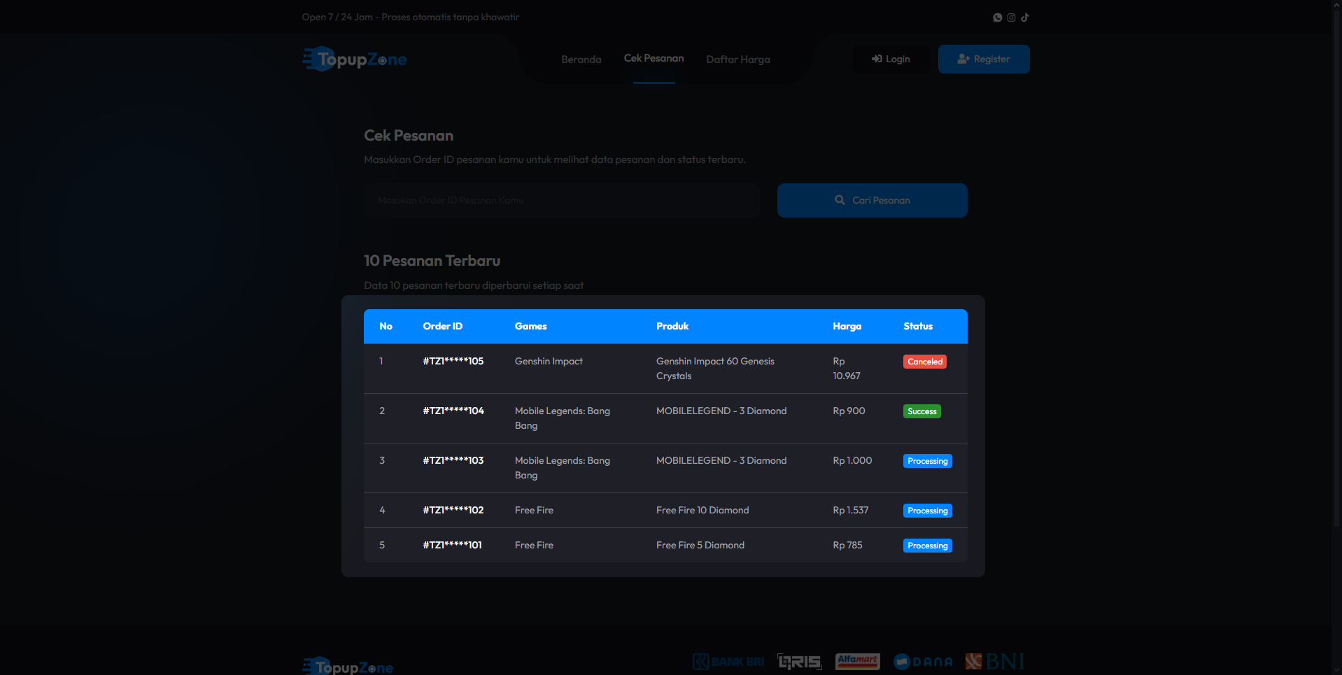Click order ID #TZ1*****104
This screenshot has height=675, width=1342.
(453, 411)
